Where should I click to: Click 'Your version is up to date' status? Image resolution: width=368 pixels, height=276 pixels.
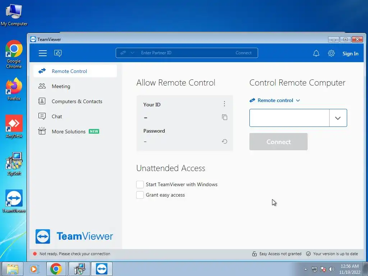click(x=335, y=254)
